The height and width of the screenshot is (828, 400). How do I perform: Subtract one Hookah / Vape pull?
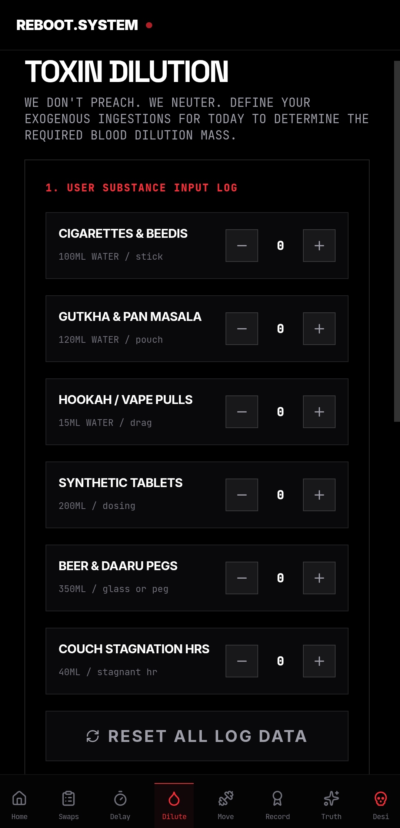pos(242,412)
